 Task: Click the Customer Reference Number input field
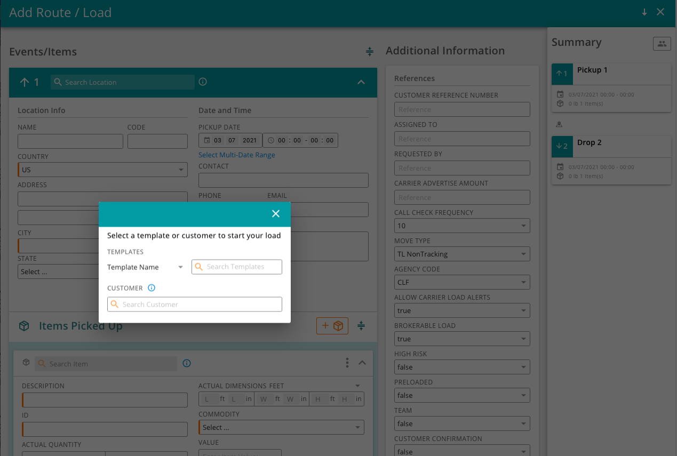coord(461,109)
